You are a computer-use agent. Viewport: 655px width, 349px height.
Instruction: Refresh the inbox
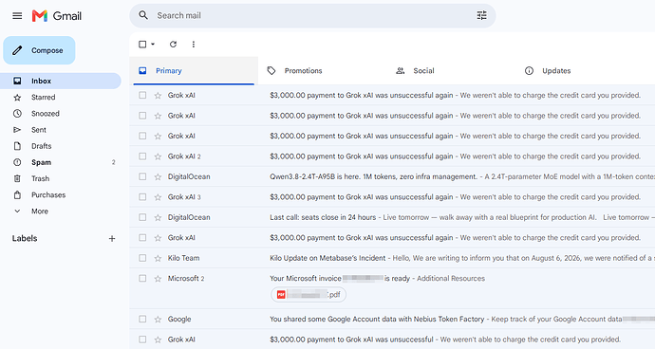(x=173, y=45)
